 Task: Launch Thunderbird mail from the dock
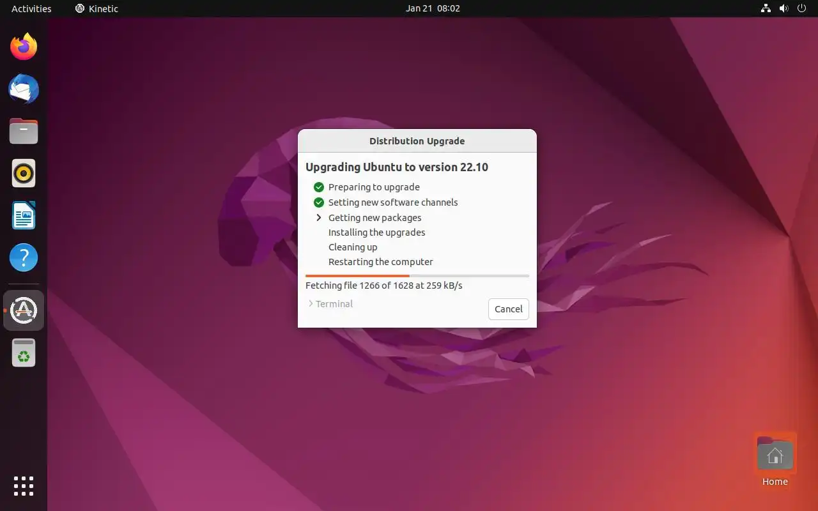[x=24, y=89]
